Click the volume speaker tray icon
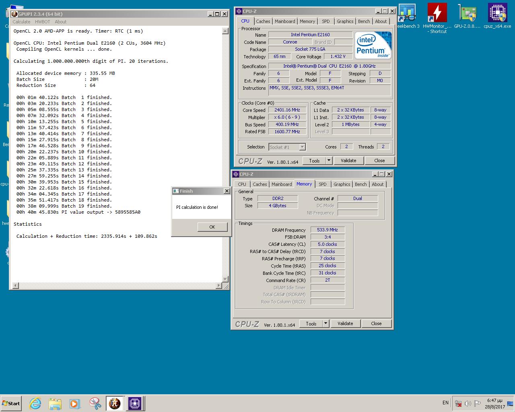Image resolution: width=515 pixels, height=412 pixels. point(468,403)
